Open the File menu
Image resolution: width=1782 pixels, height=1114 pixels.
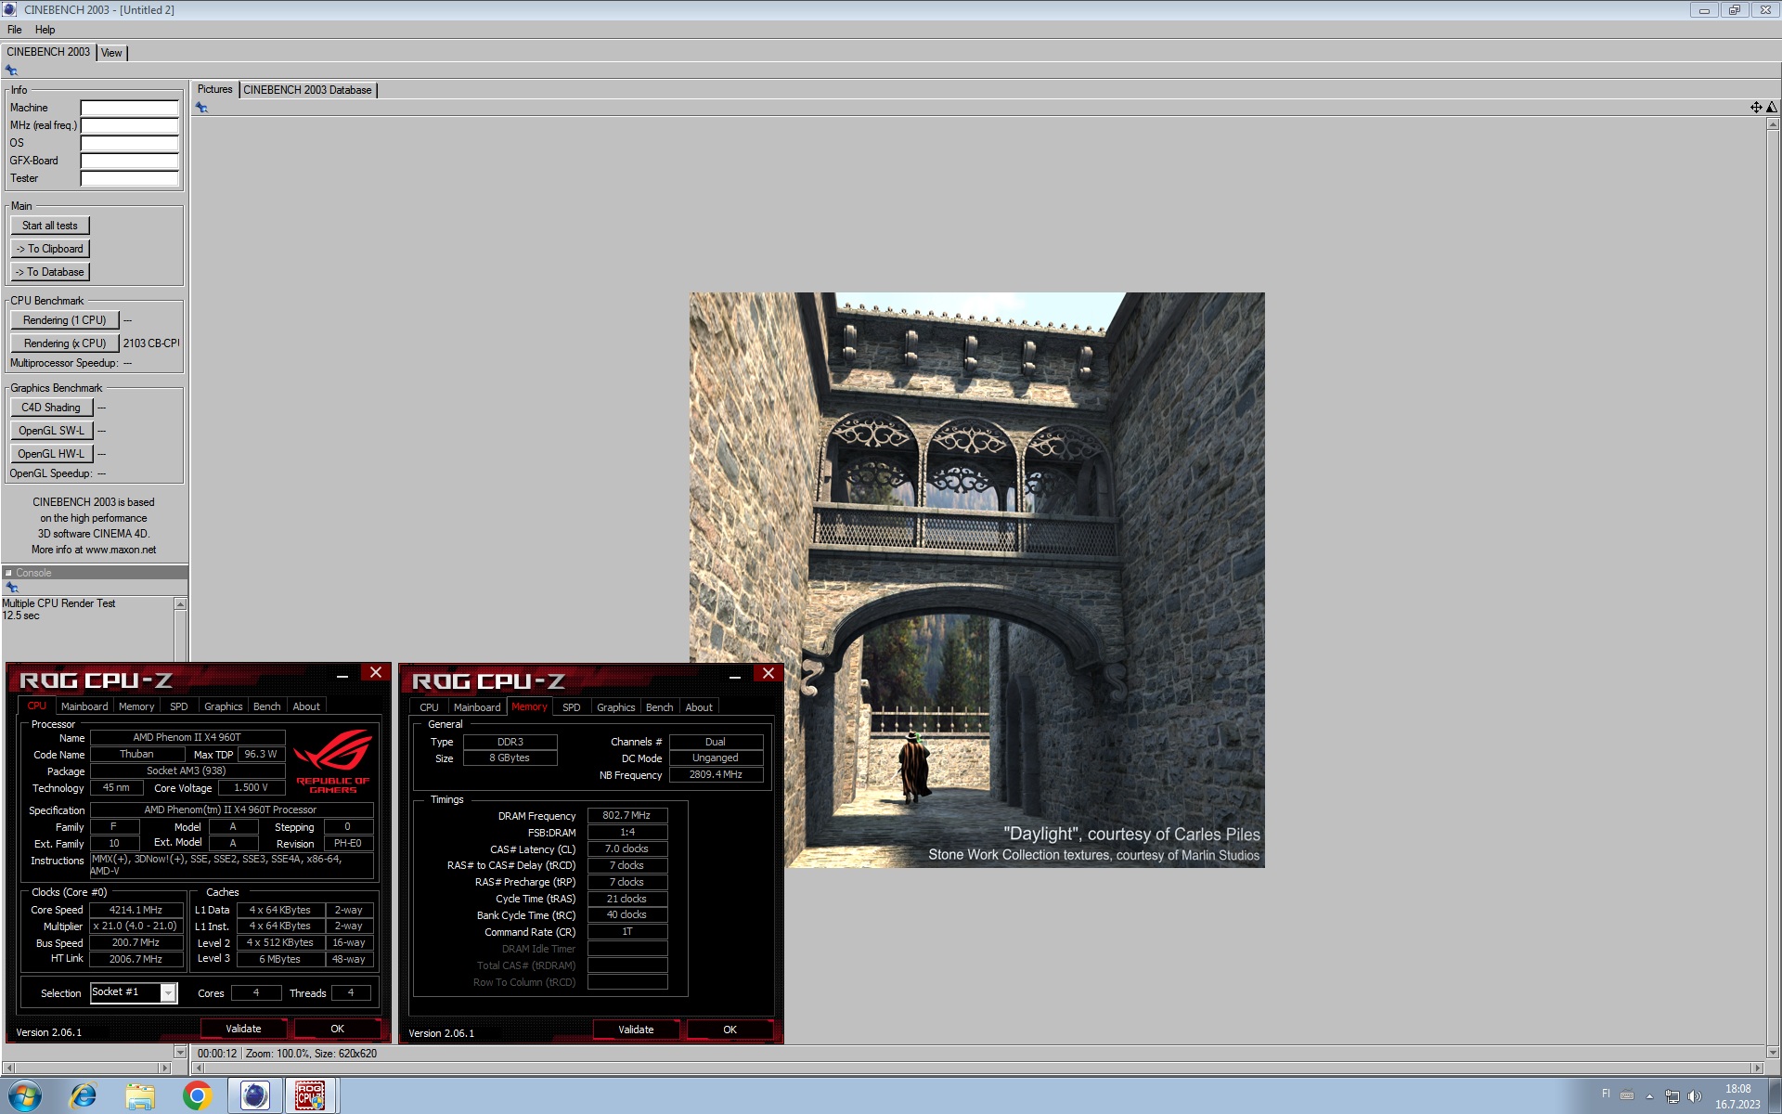[15, 30]
